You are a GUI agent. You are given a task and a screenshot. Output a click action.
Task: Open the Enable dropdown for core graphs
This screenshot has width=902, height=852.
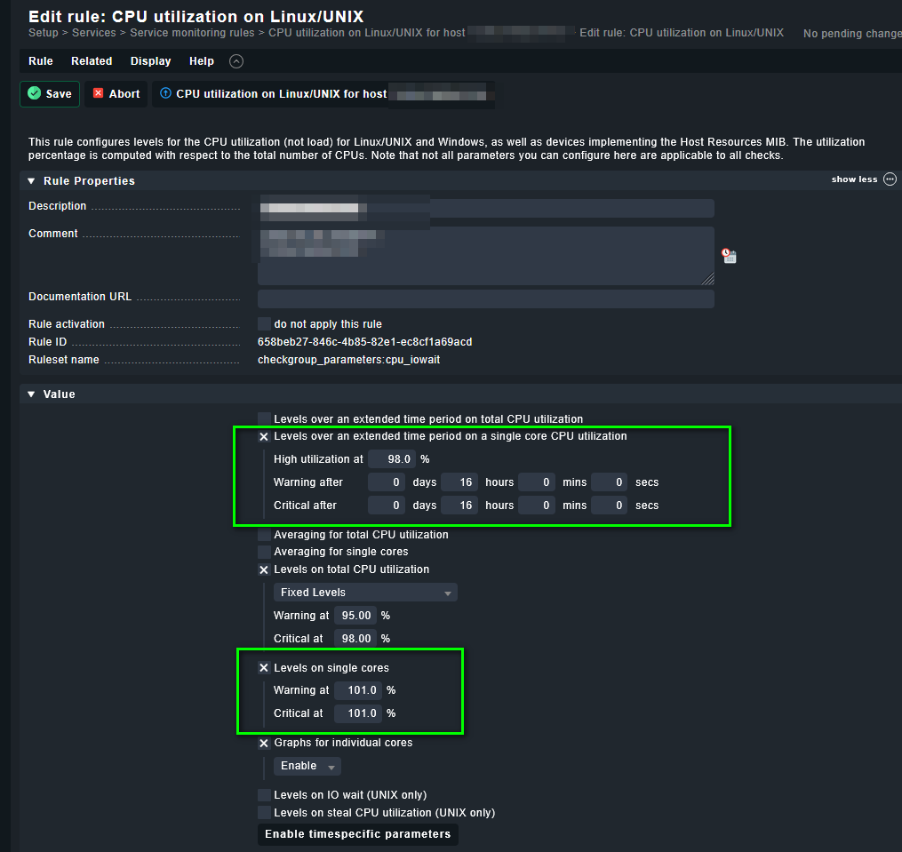pyautogui.click(x=307, y=766)
